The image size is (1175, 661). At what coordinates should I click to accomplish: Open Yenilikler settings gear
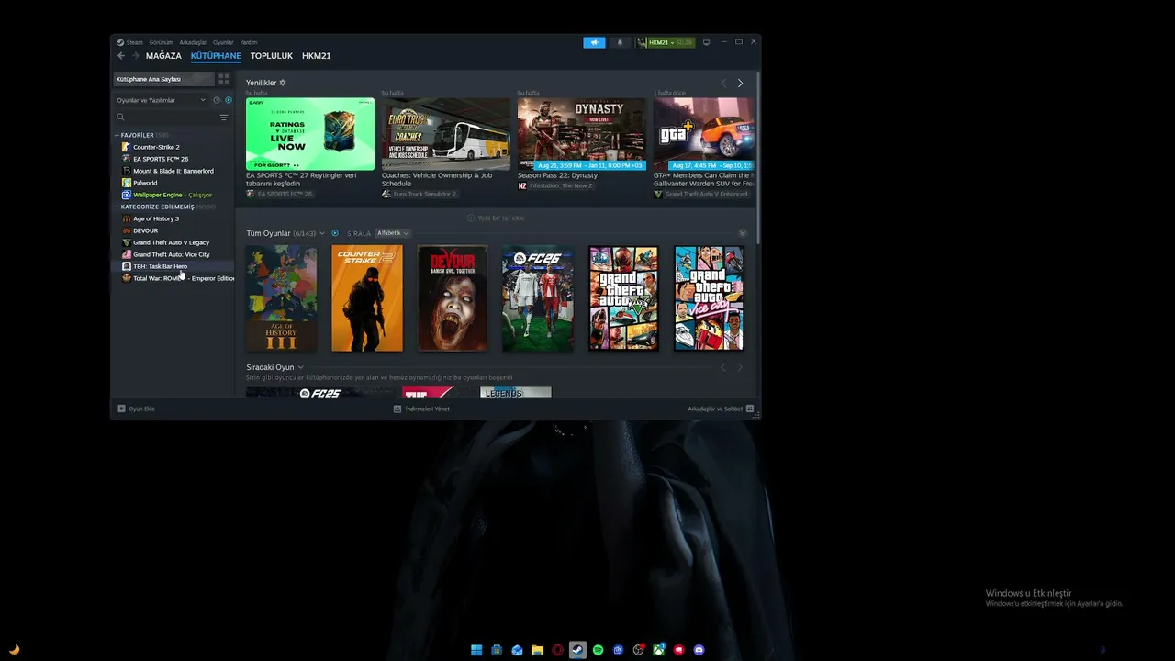(283, 83)
